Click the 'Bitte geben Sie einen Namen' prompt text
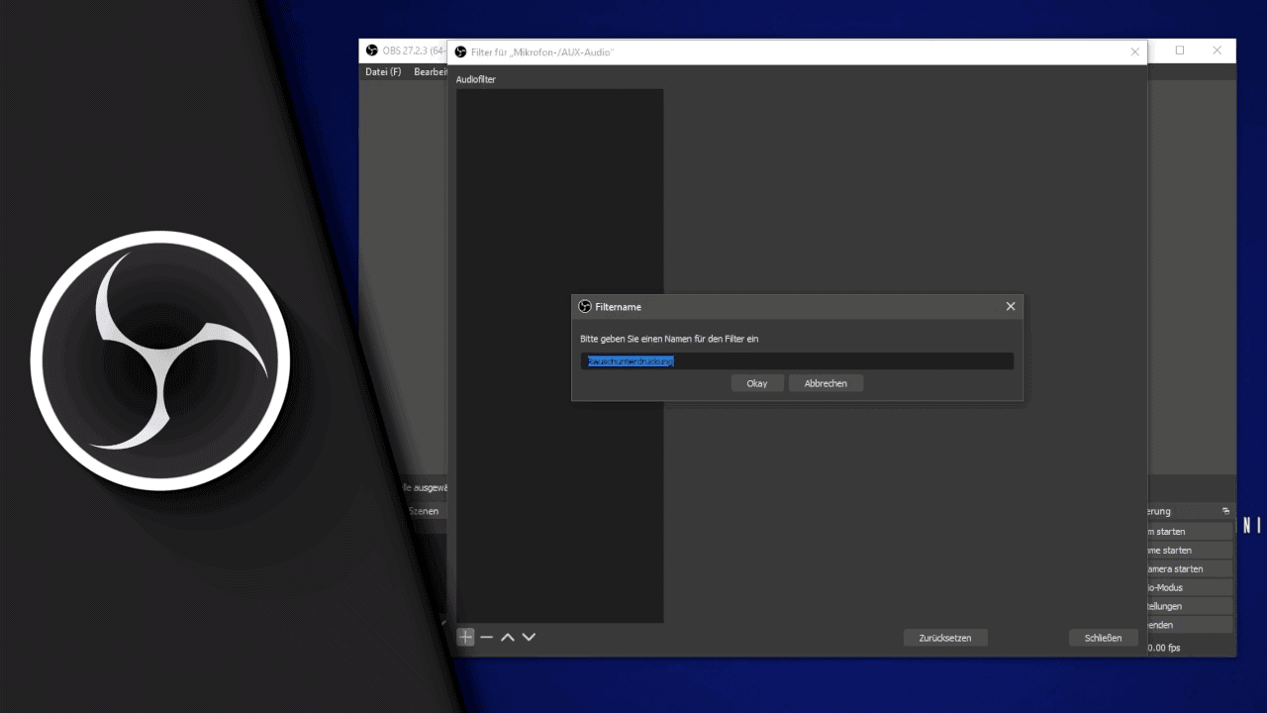The height and width of the screenshot is (713, 1267). [669, 339]
